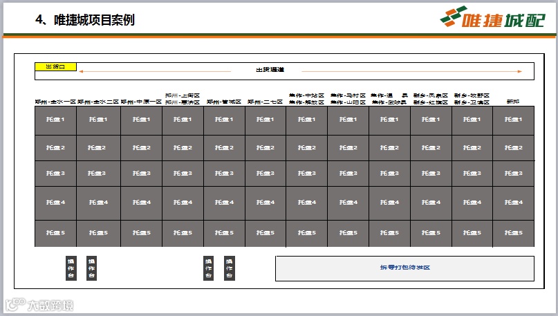Click 托盘1 in the 郑州-金水一区 column
The width and height of the screenshot is (558, 316).
[x=55, y=120]
